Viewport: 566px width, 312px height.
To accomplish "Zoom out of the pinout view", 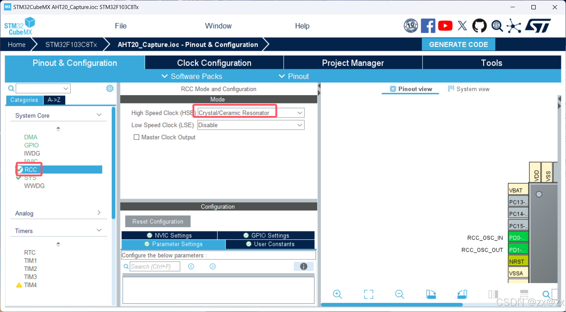I will point(399,294).
